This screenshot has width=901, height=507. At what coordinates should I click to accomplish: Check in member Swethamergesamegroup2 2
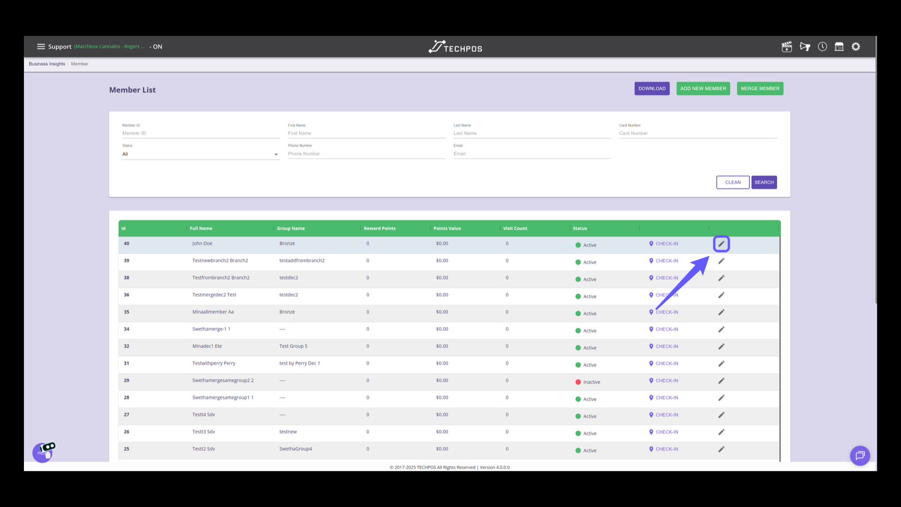click(x=664, y=381)
